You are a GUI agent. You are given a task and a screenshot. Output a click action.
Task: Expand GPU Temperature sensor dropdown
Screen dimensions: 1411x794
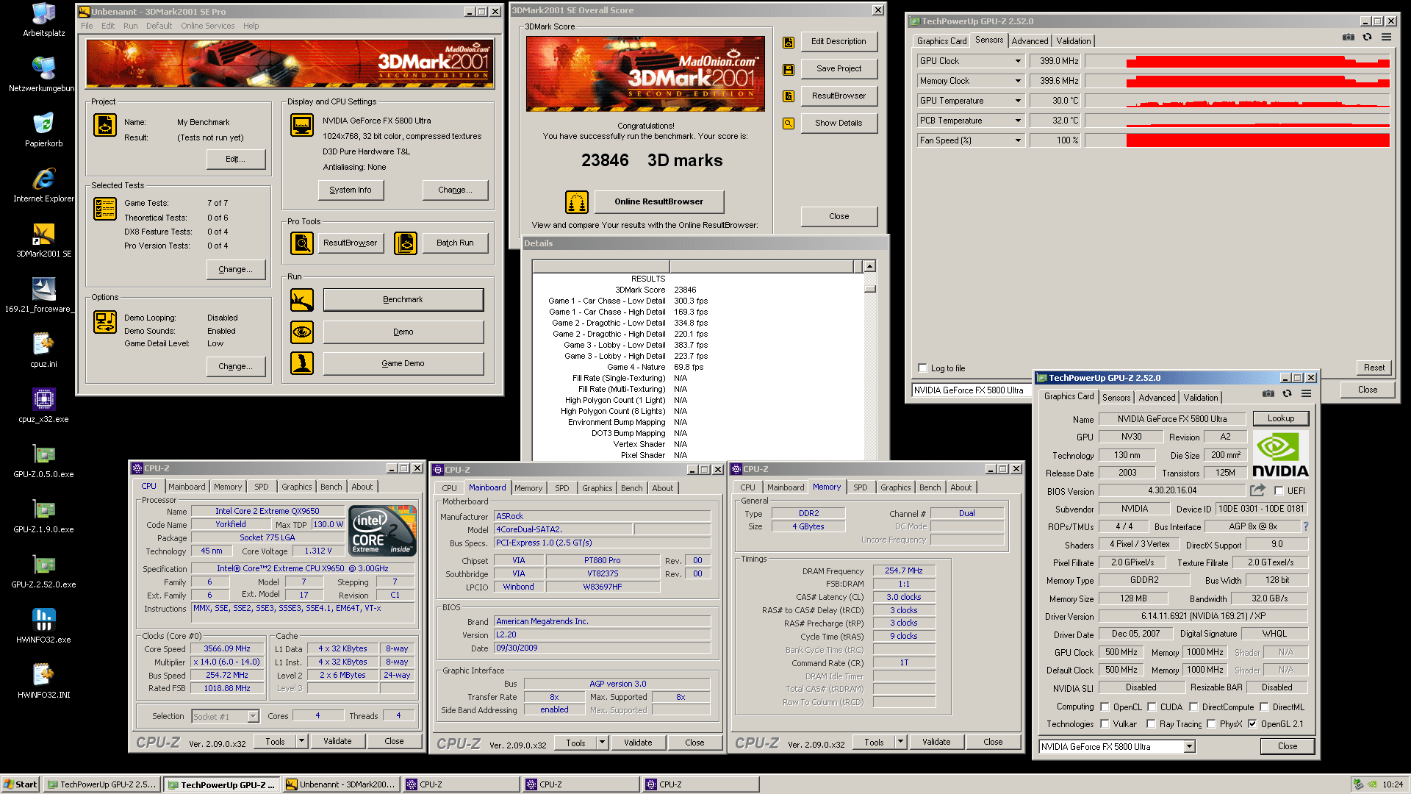pyautogui.click(x=1018, y=101)
